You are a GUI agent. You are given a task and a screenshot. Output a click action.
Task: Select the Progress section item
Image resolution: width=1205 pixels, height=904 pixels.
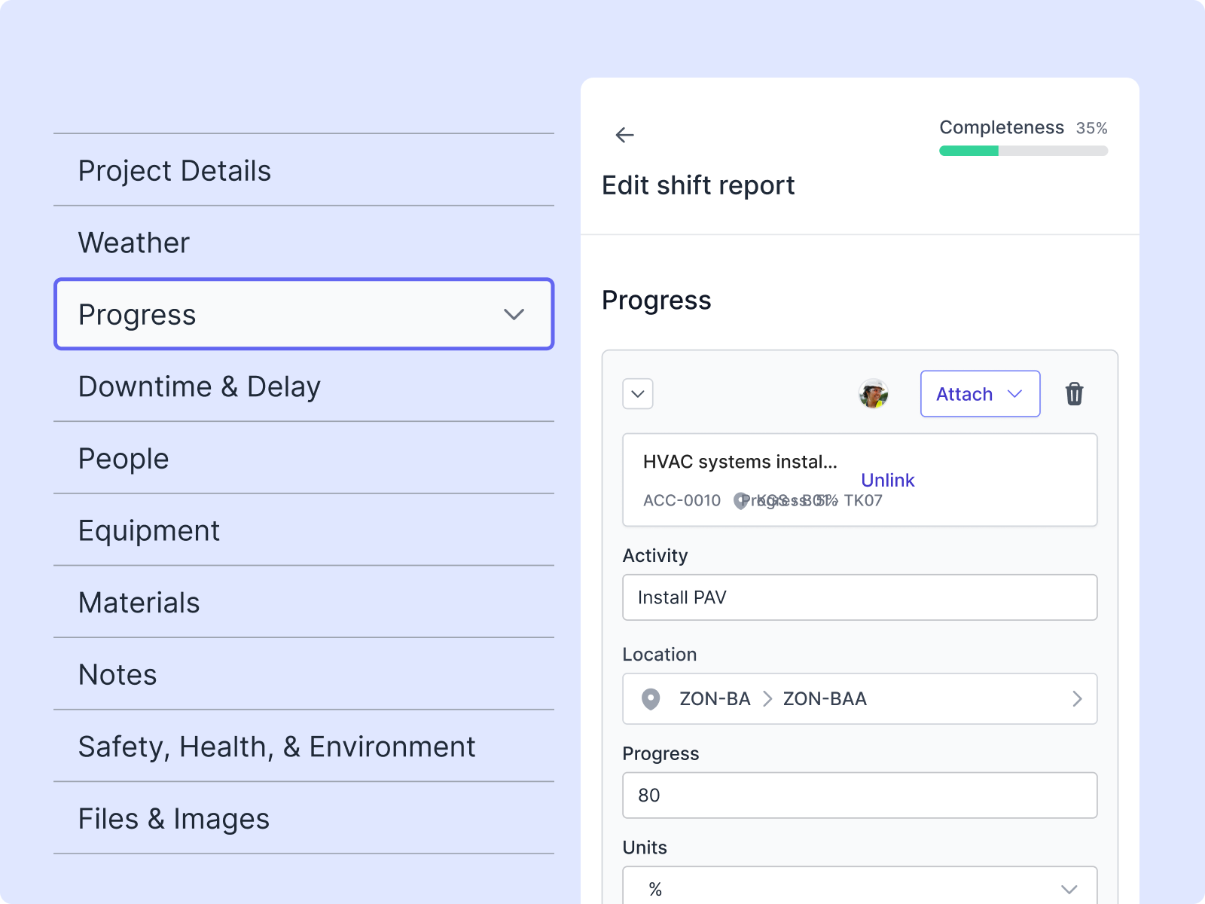pos(304,314)
